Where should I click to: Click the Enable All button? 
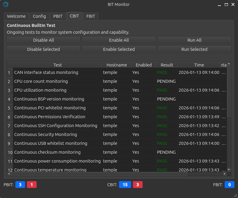[x=119, y=40]
